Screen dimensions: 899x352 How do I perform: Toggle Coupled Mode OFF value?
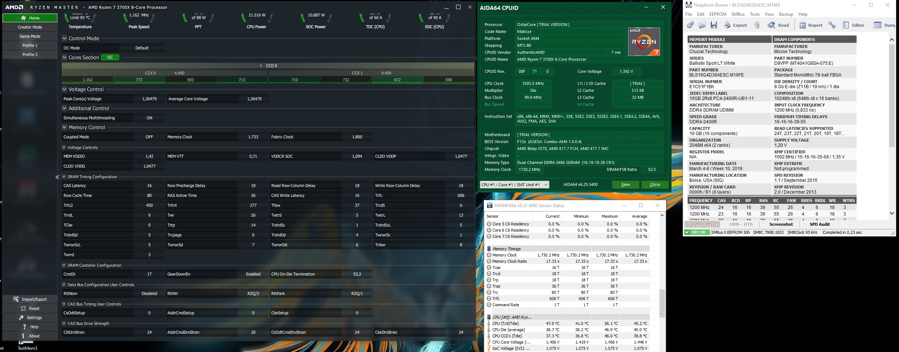pyautogui.click(x=149, y=137)
